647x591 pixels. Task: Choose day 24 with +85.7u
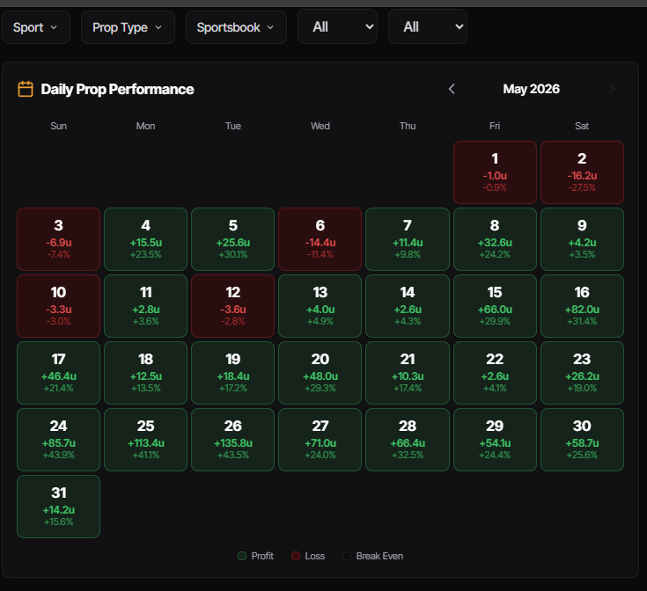pos(59,440)
